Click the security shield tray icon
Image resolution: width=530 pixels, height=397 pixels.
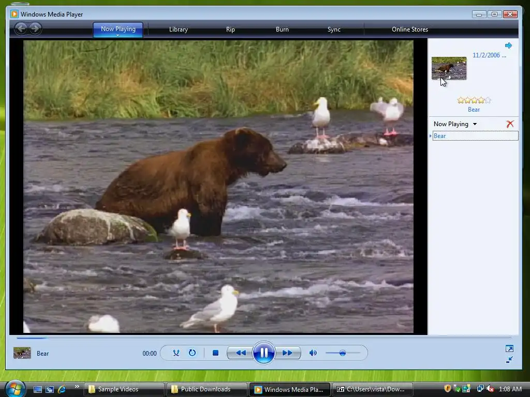(448, 389)
